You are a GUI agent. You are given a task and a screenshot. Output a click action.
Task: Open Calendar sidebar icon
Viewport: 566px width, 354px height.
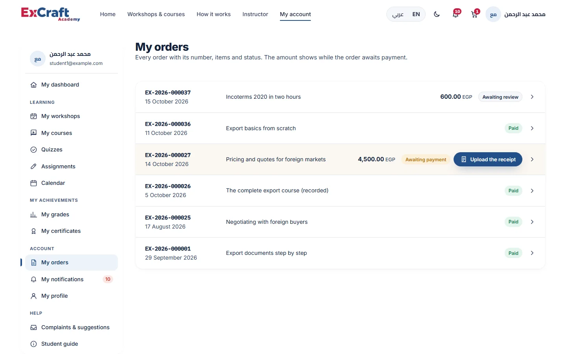point(34,183)
